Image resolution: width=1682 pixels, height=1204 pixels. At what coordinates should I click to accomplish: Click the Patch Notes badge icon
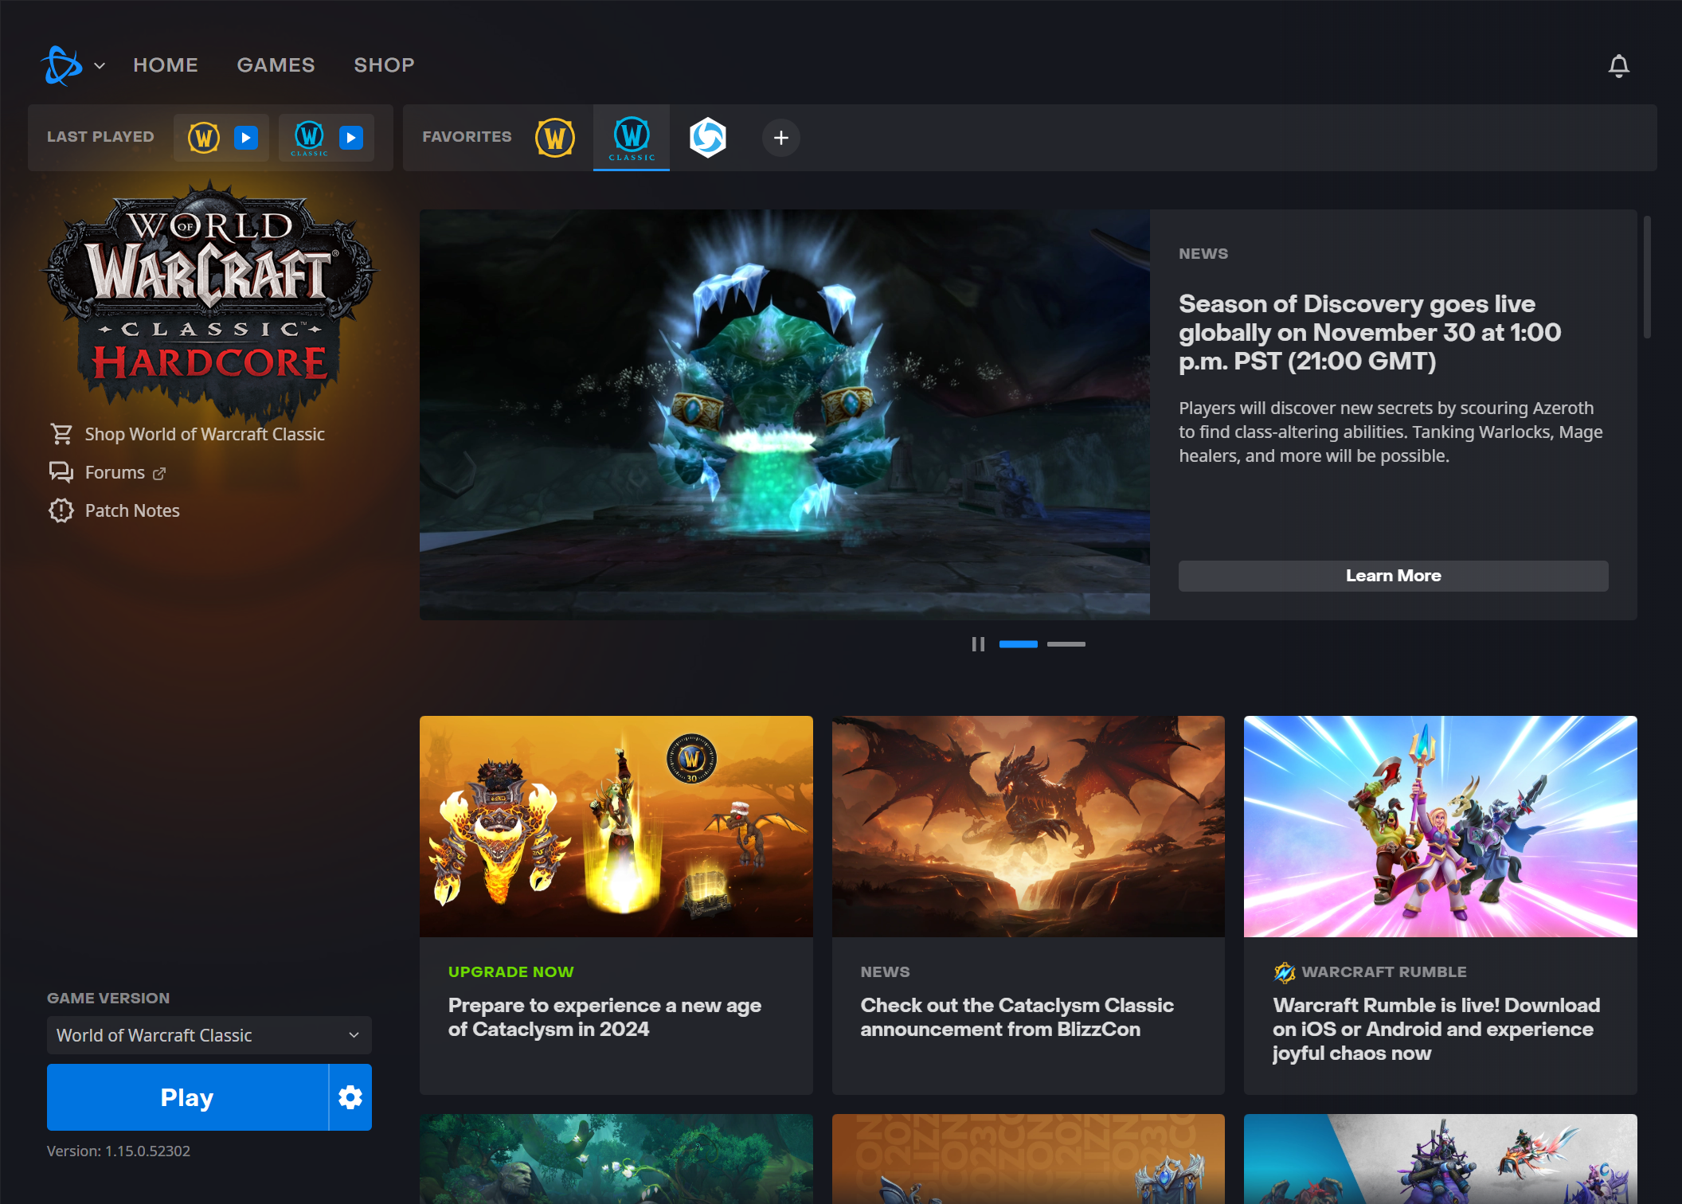click(61, 510)
